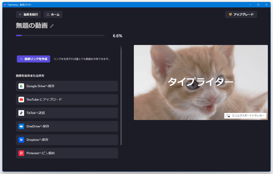Click the 編集を続行 back button

point(28,14)
